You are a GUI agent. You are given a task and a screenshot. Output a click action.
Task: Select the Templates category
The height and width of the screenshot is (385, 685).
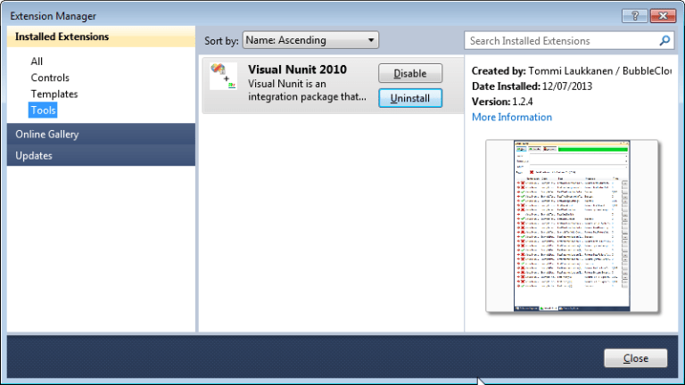54,94
